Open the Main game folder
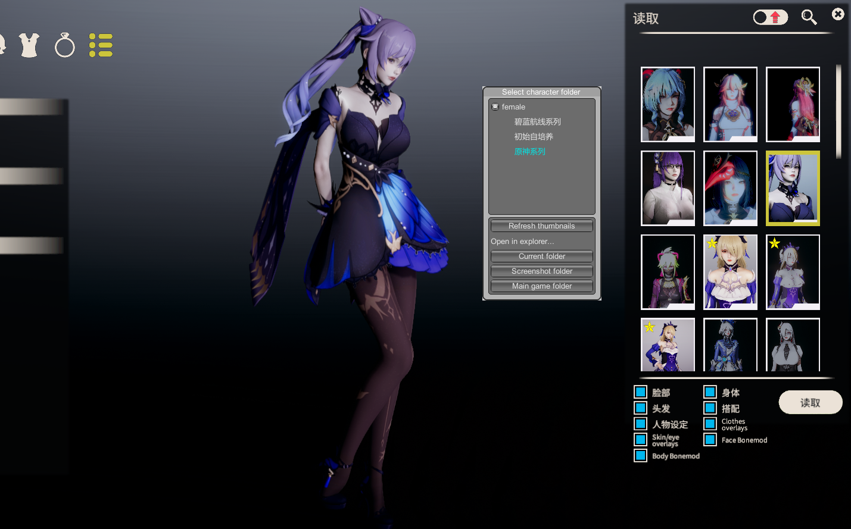This screenshot has height=529, width=851. click(542, 286)
